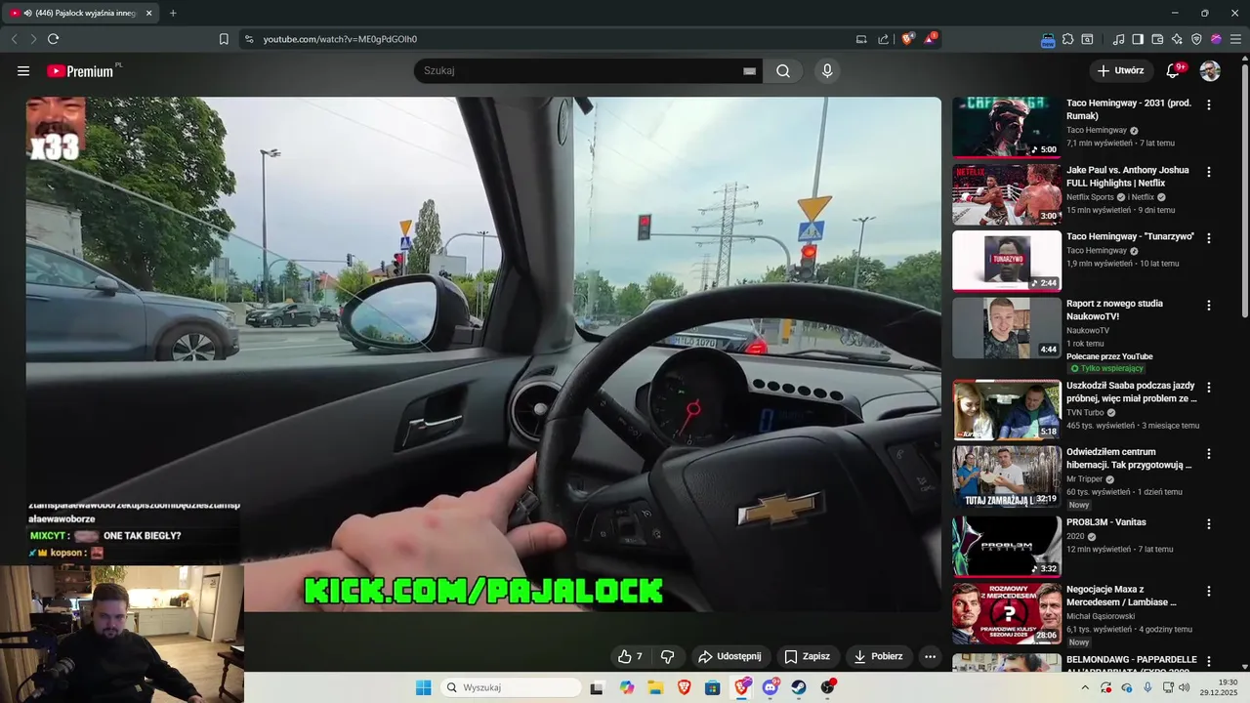Open options for PRO8L3M - Vanitas
Image resolution: width=1250 pixels, height=703 pixels.
[1209, 524]
